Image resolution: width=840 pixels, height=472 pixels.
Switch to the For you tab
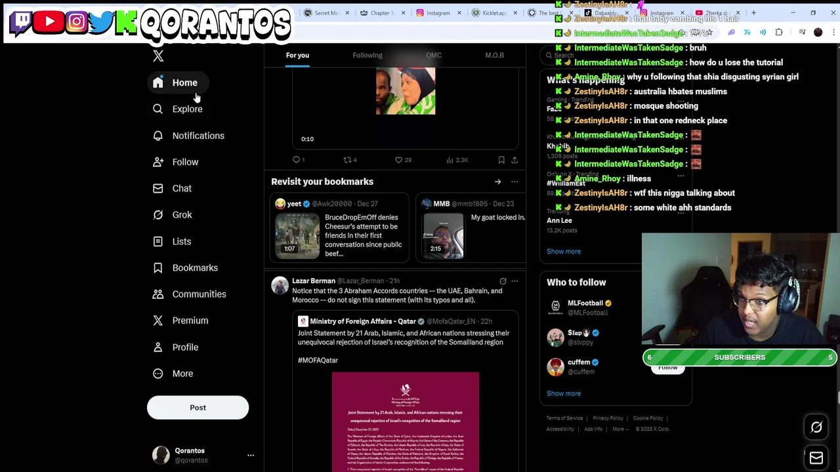coord(297,55)
